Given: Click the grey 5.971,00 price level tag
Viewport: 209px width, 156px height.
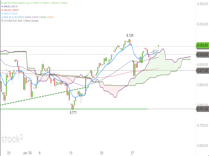Looking at the screenshot, I should (202, 71).
